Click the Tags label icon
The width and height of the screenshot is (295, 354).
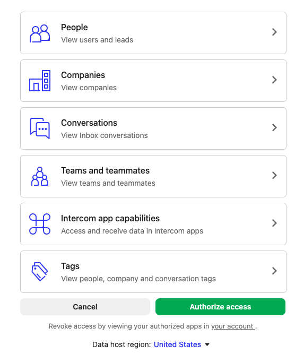click(40, 272)
